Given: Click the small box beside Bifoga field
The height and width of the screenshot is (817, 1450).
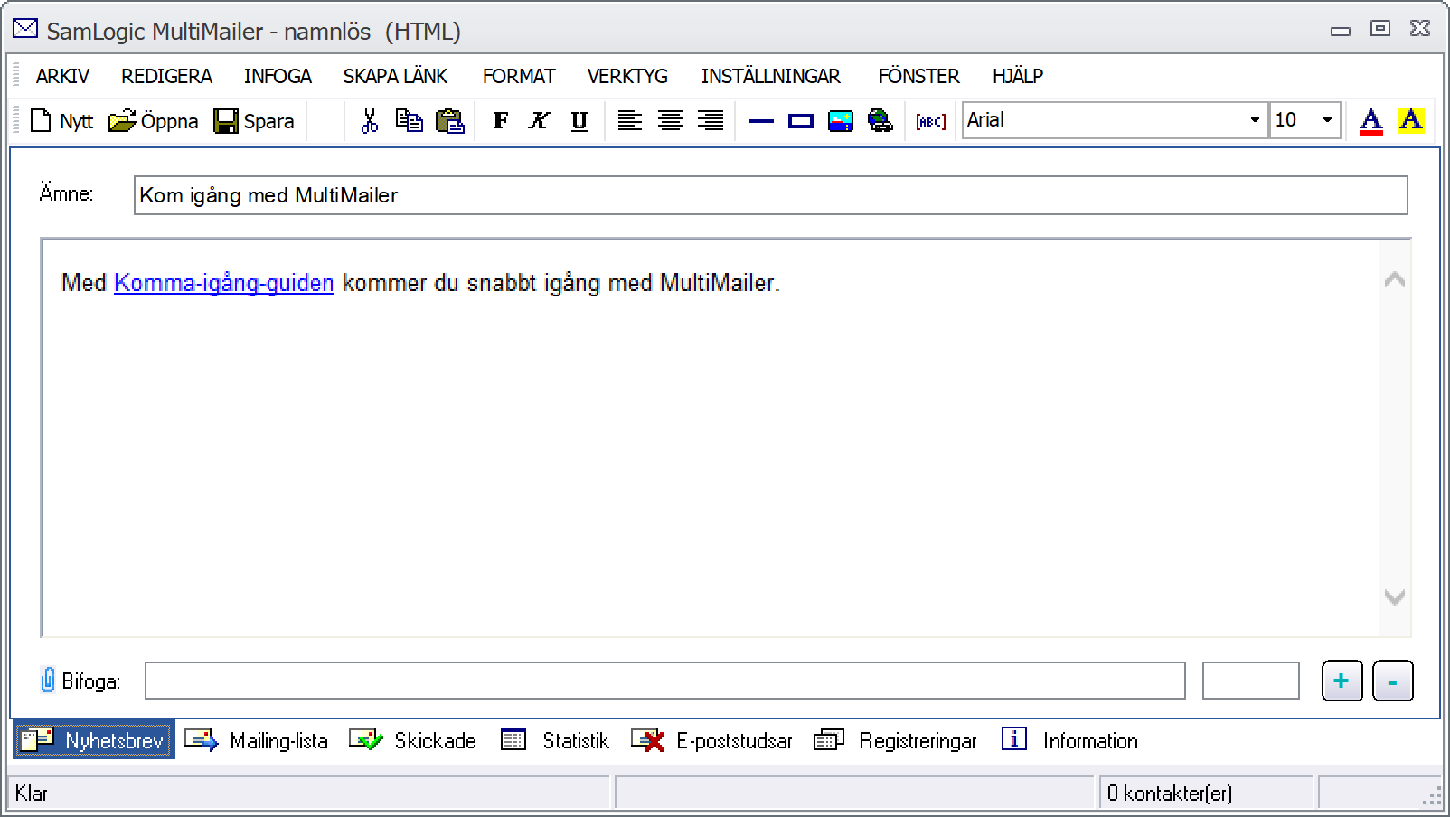Looking at the screenshot, I should [1250, 681].
